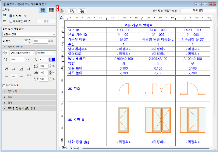Click the blue pen color swatch
The image size is (218, 152).
(53, 59)
